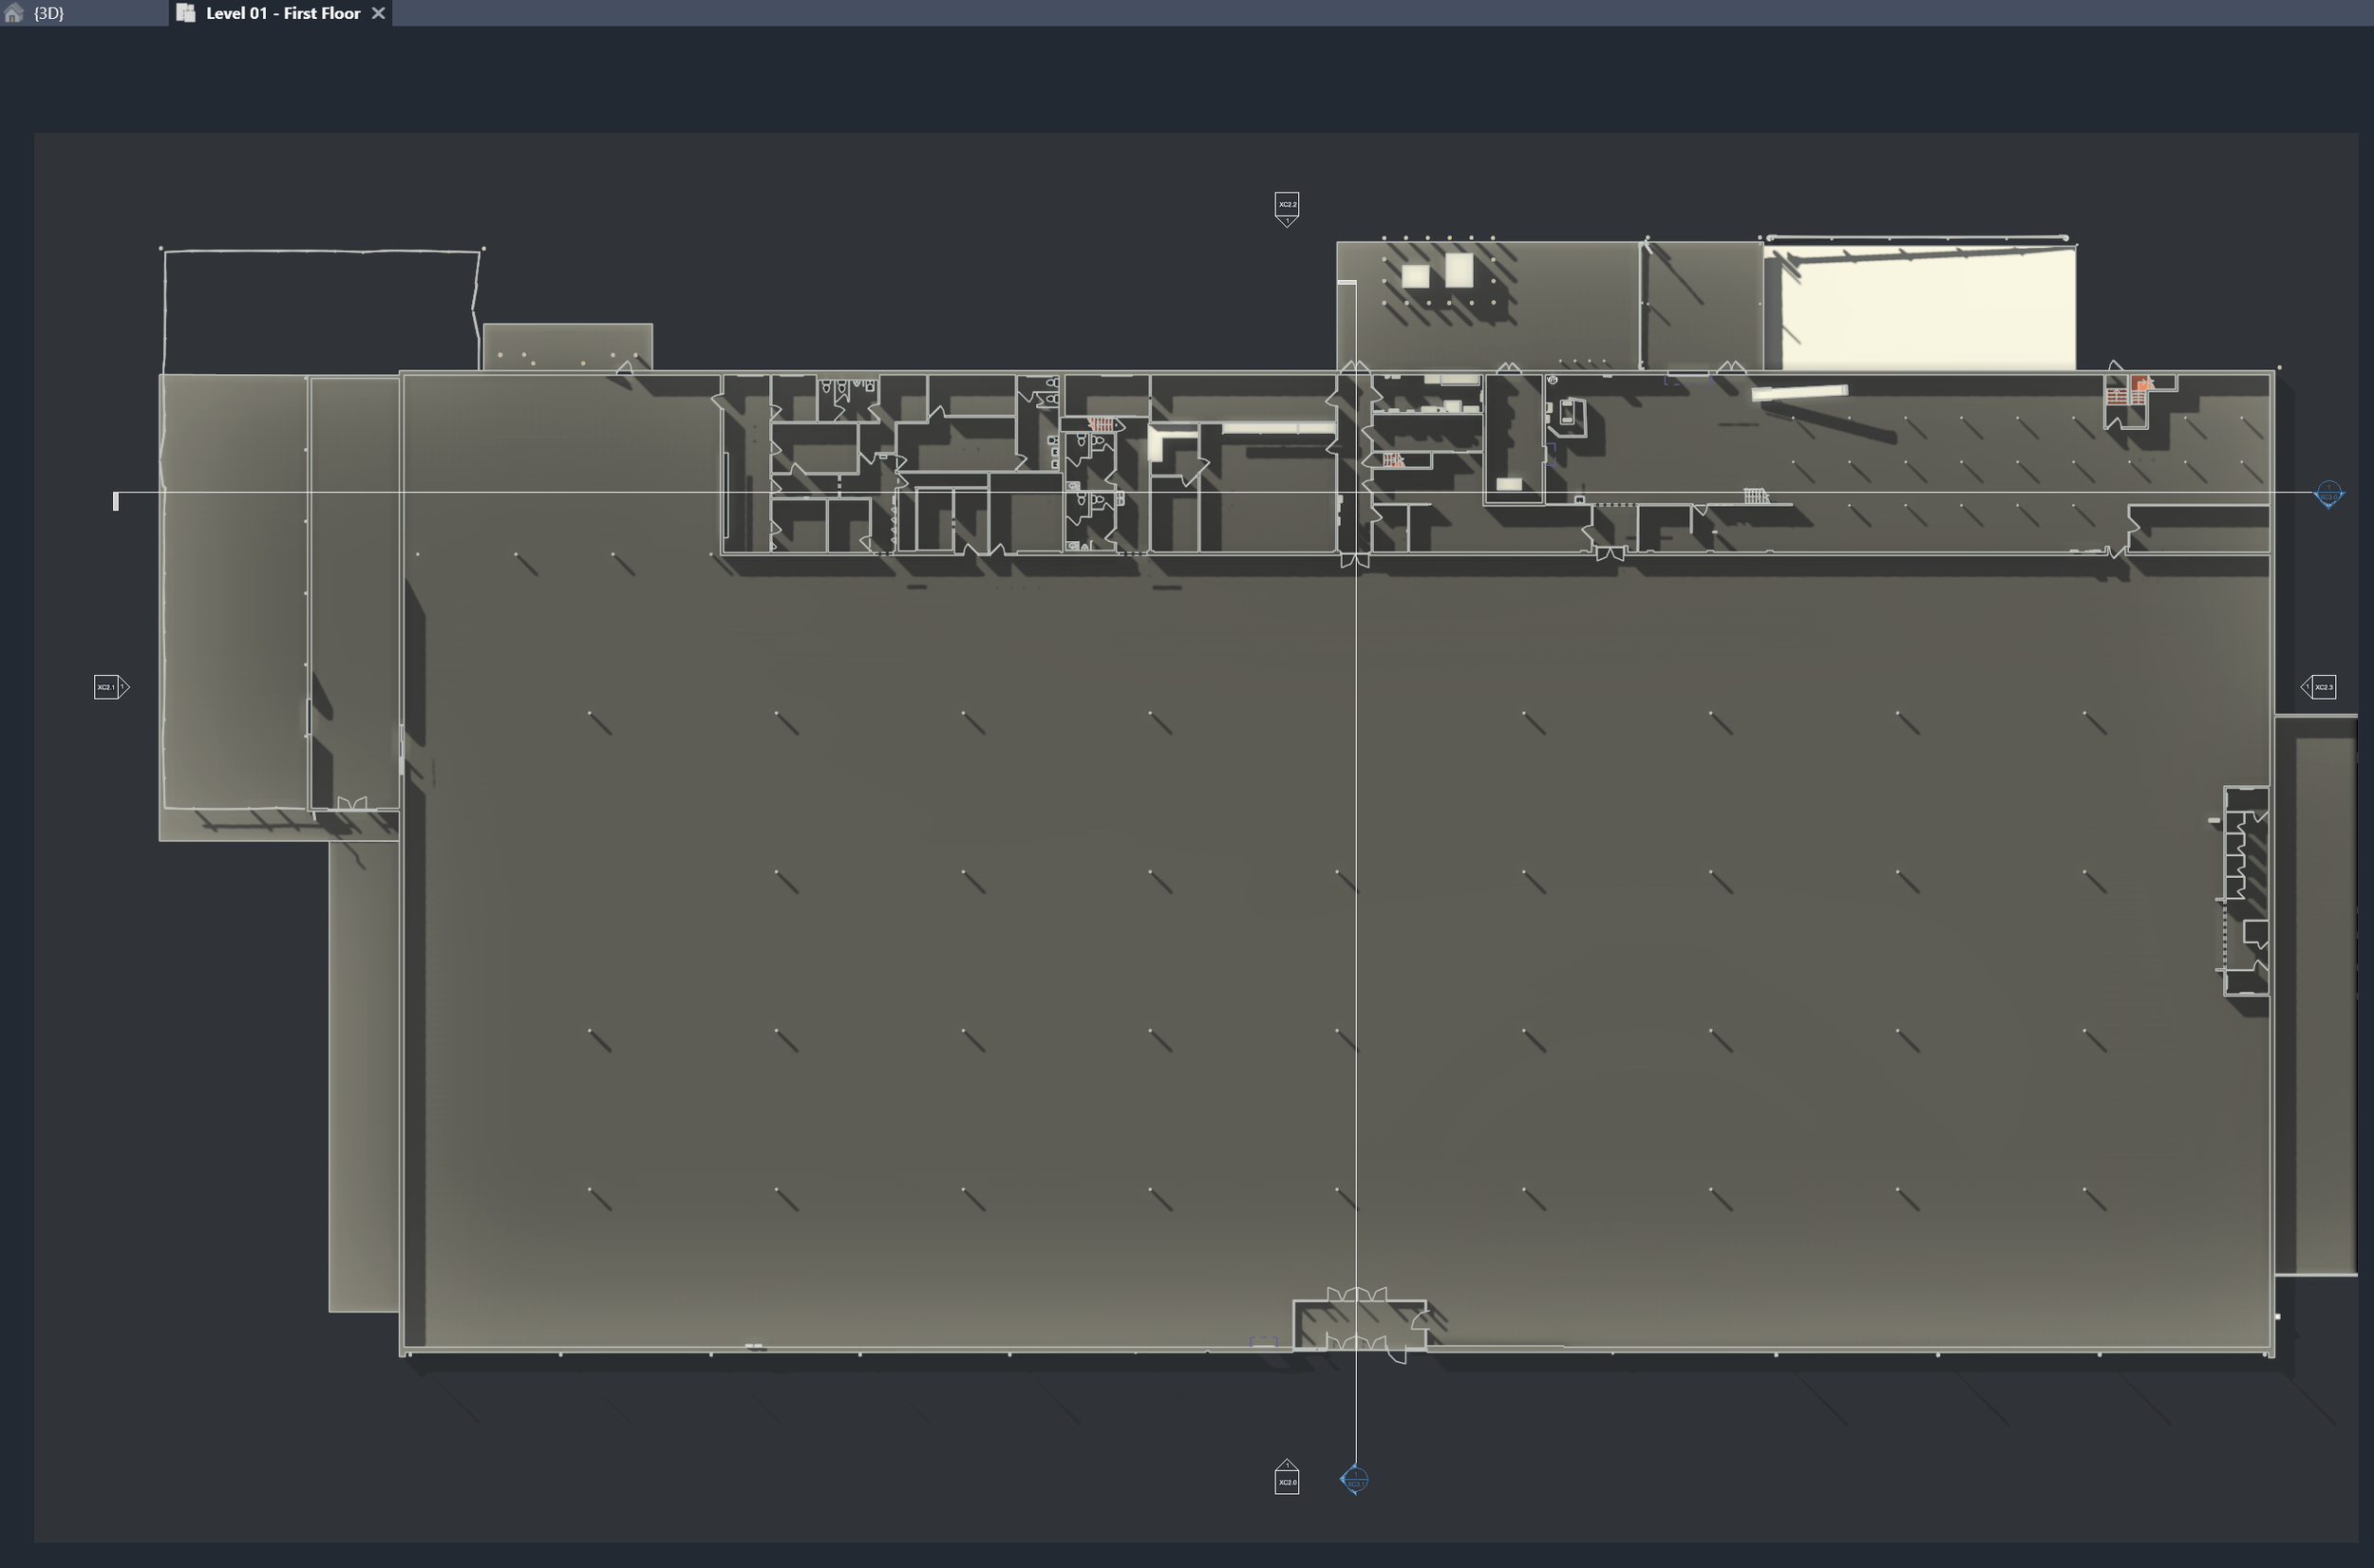Select the floor plan icon on the Level 01 tab

point(186,13)
